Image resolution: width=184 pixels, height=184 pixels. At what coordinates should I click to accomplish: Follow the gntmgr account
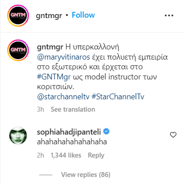[x=83, y=15]
